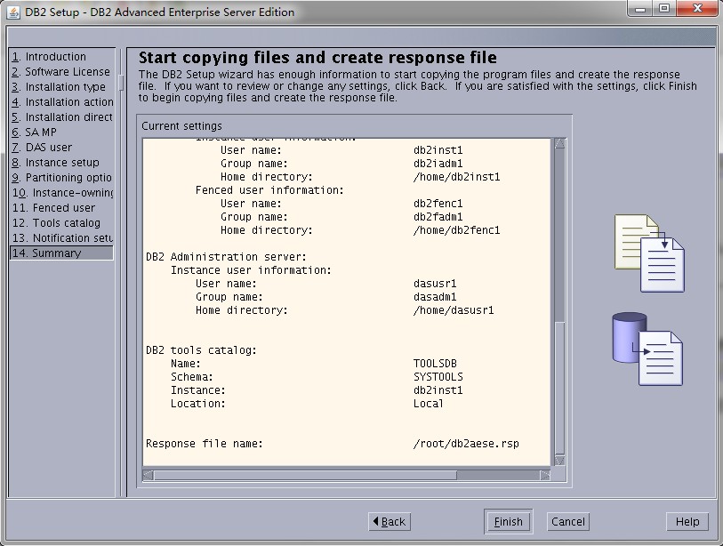Screen dimensions: 723x546
Task: Minimize the DB2 Setup window
Action: tap(640, 9)
